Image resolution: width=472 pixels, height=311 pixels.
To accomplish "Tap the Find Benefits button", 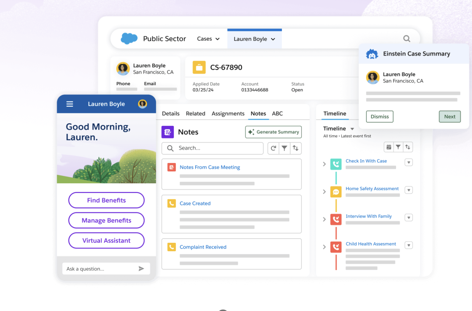I will (106, 200).
